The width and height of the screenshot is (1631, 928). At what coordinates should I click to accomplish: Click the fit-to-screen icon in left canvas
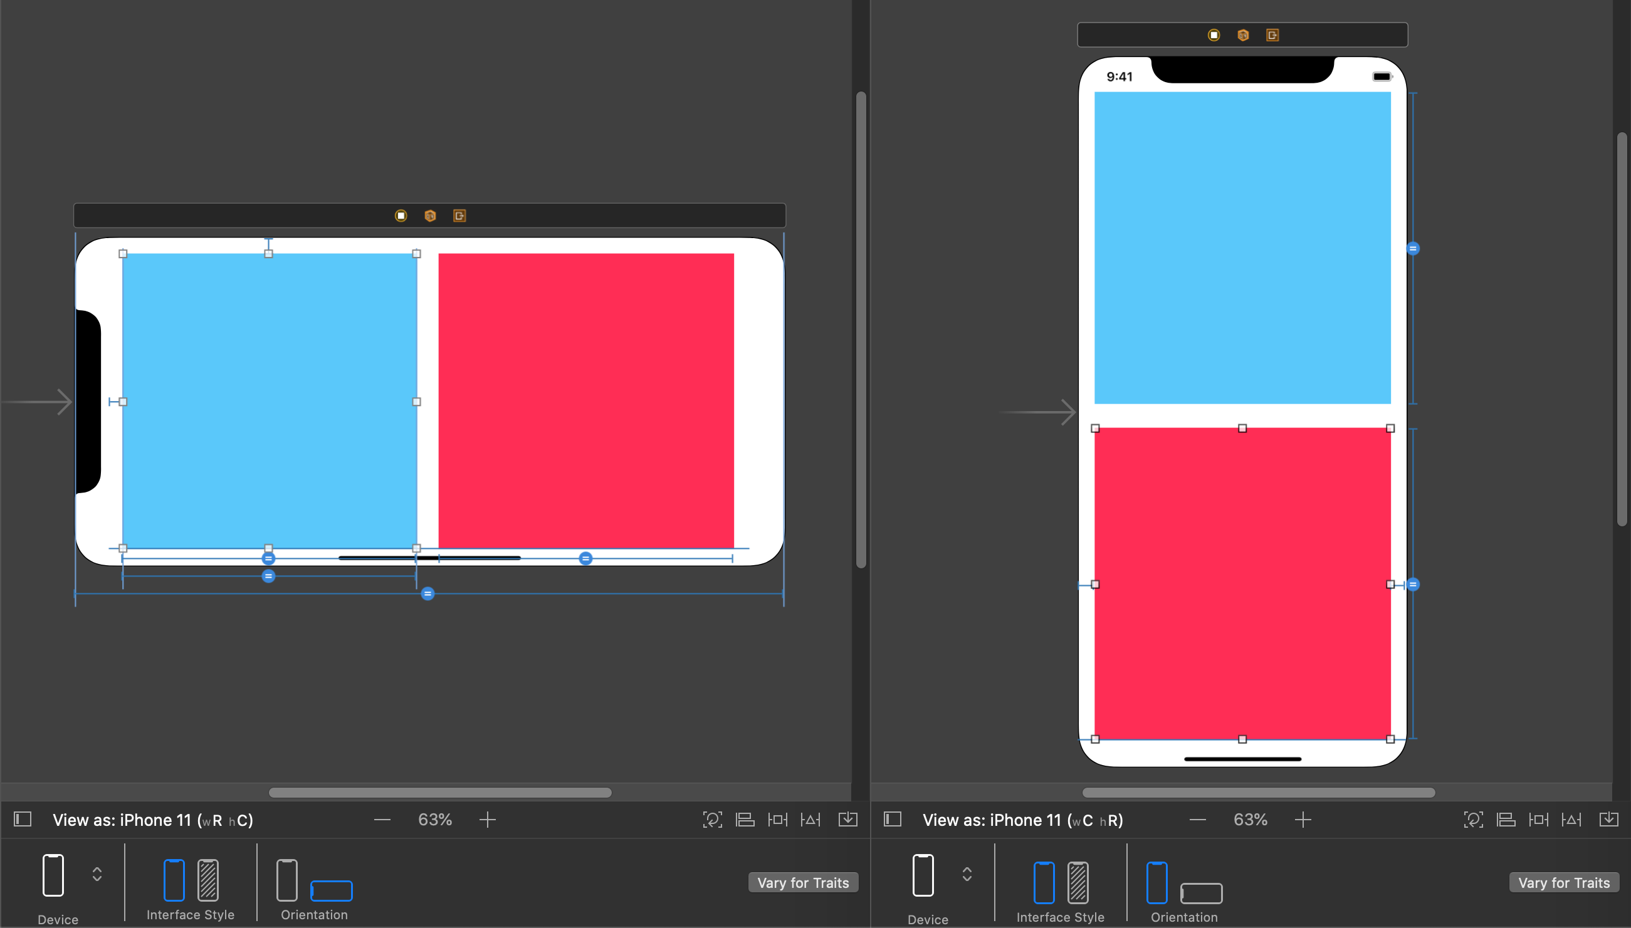point(710,820)
